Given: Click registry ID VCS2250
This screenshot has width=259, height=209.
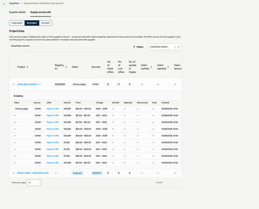Looking at the screenshot, I should 60,84.
